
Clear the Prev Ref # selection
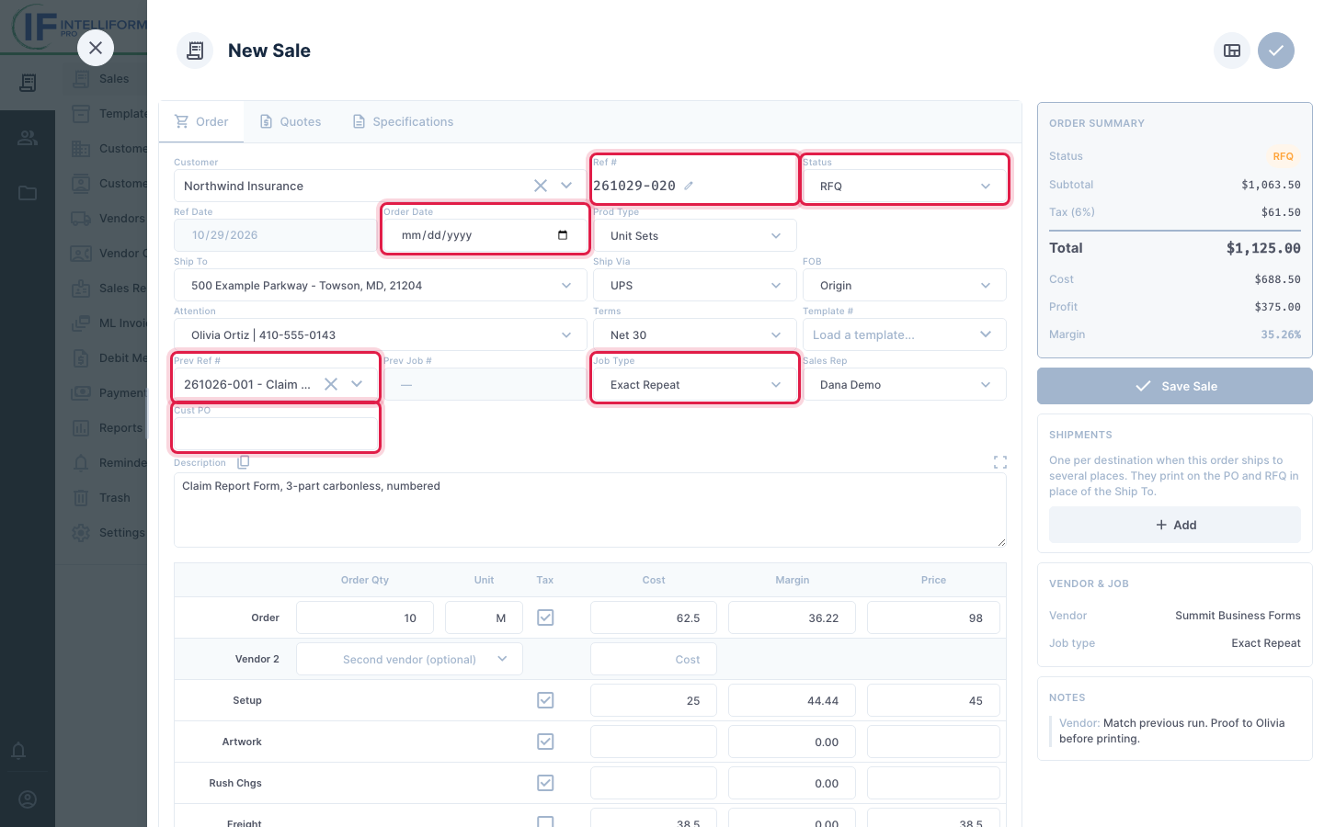click(x=331, y=384)
